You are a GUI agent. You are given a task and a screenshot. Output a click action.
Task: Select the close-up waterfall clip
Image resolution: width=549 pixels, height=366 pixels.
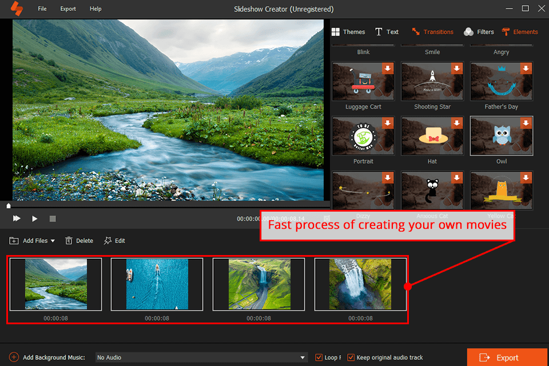[x=360, y=284]
